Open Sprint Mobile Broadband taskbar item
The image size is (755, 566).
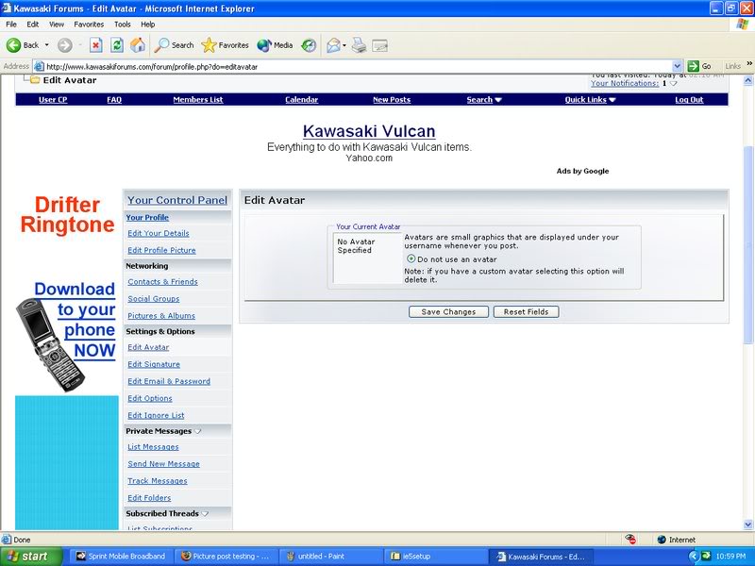pos(121,557)
